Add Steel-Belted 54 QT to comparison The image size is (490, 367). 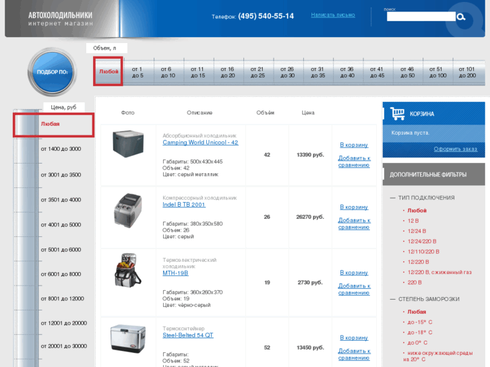(354, 354)
